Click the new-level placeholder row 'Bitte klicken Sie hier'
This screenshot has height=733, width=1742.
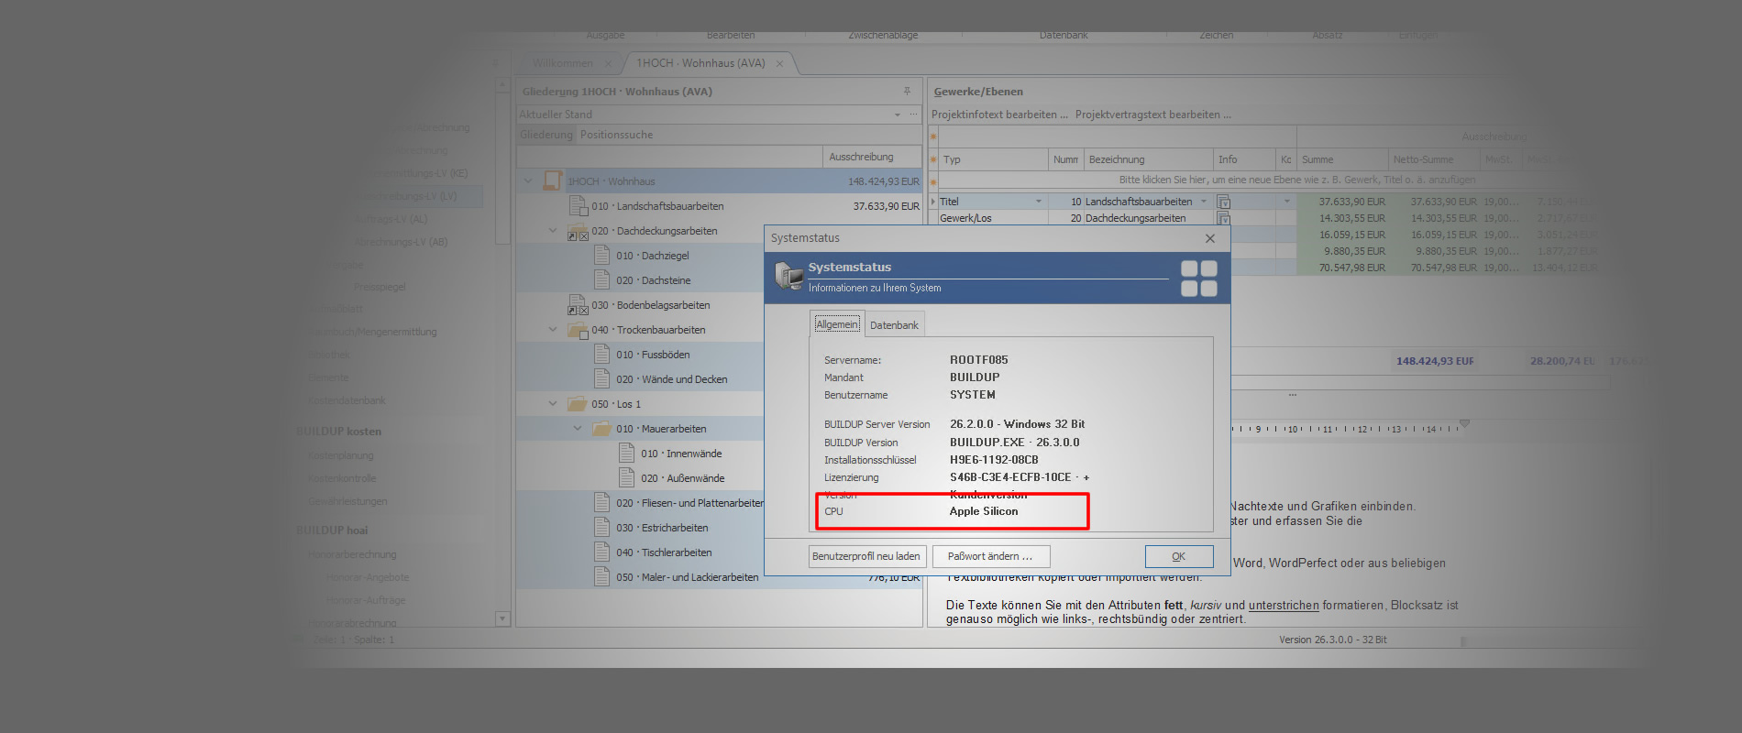tap(1297, 180)
